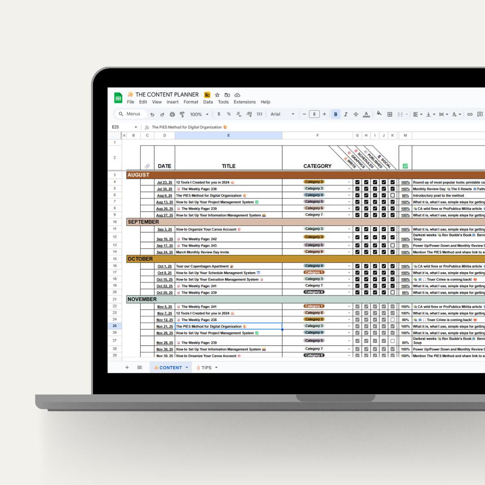The width and height of the screenshot is (485, 485).
Task: Click the undo arrow in toolbar
Action: (152, 115)
